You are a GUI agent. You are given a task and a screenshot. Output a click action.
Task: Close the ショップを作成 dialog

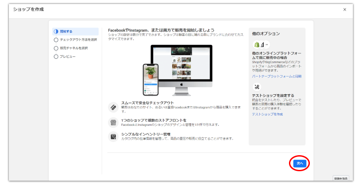[345, 9]
